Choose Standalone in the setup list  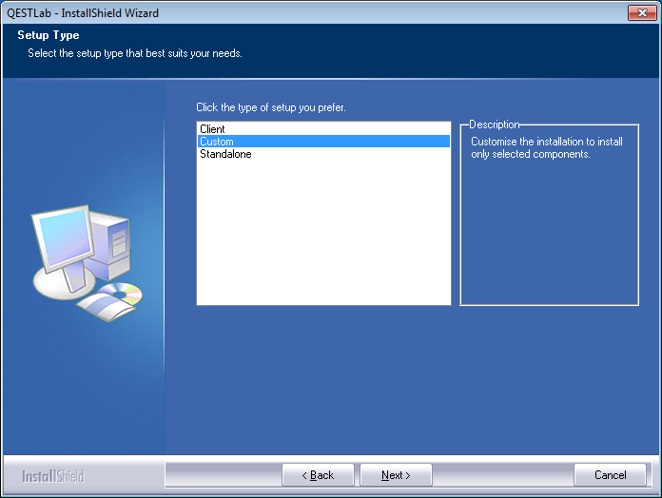(x=225, y=154)
